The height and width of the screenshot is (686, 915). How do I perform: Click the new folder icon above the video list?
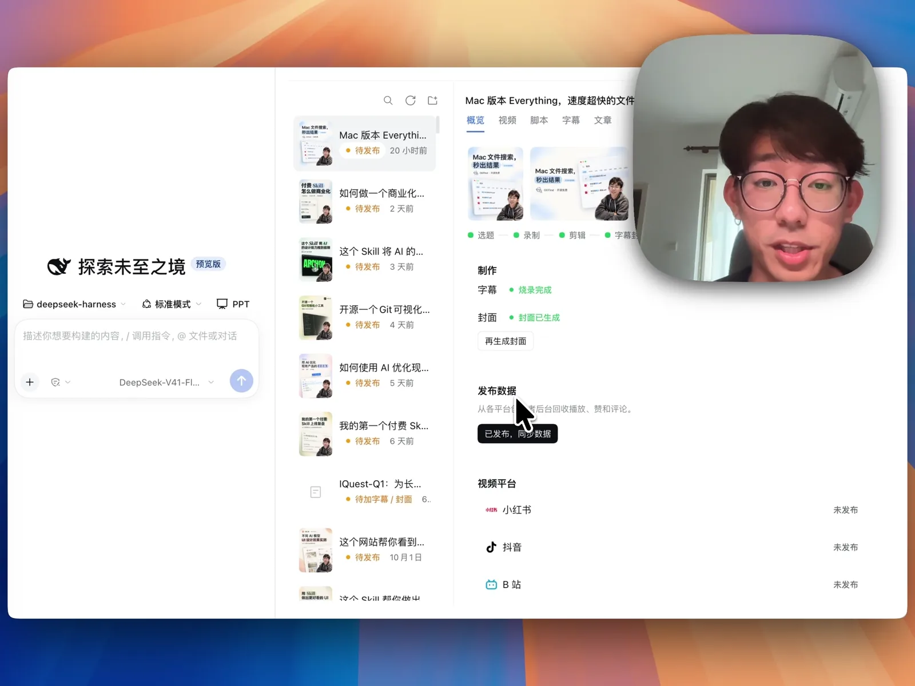click(x=433, y=101)
